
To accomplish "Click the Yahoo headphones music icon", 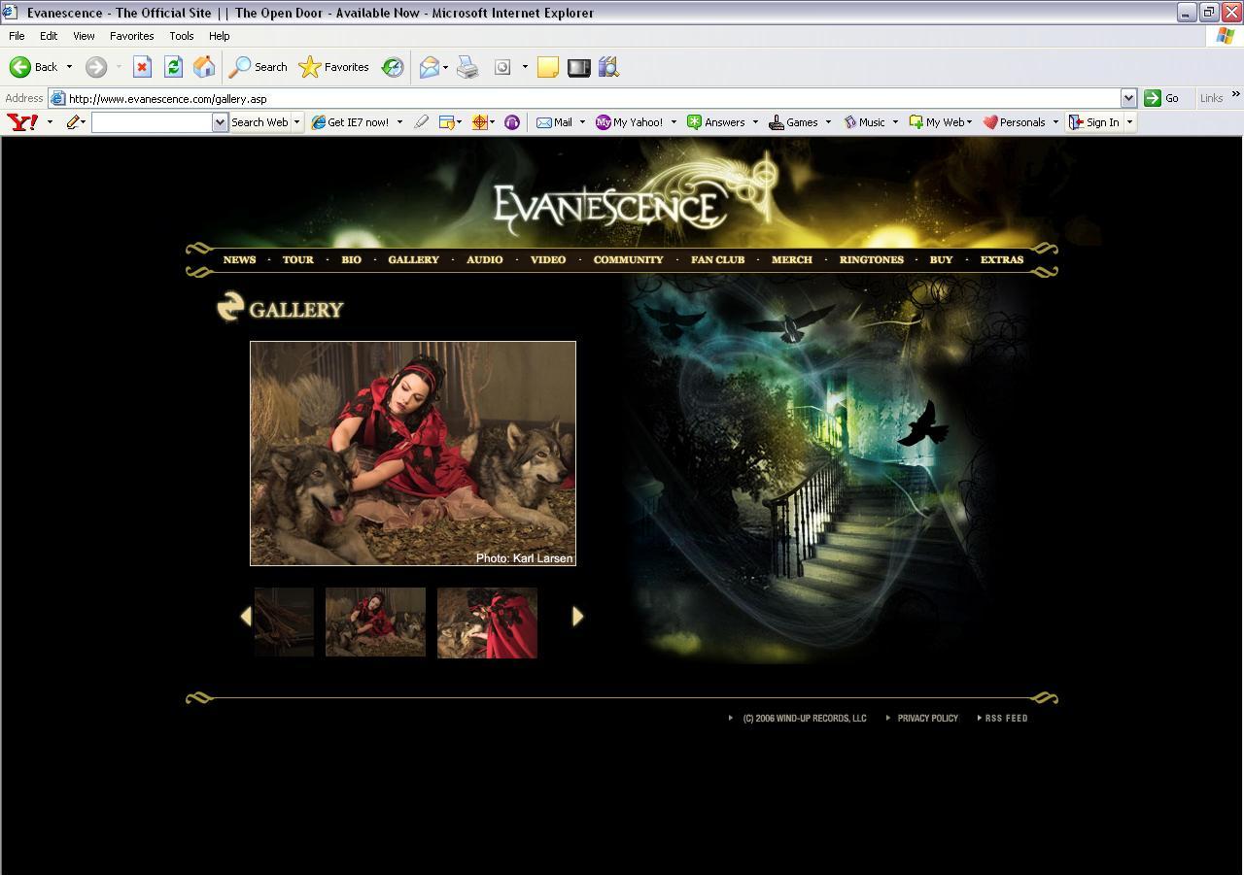I will click(512, 122).
